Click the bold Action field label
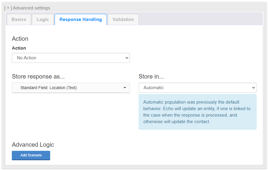 tap(19, 48)
